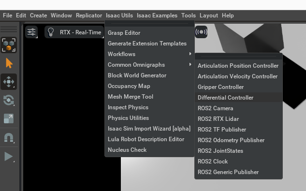Click the sensor waves icon in viewport toolbar
306x191 pixels.
click(x=201, y=32)
